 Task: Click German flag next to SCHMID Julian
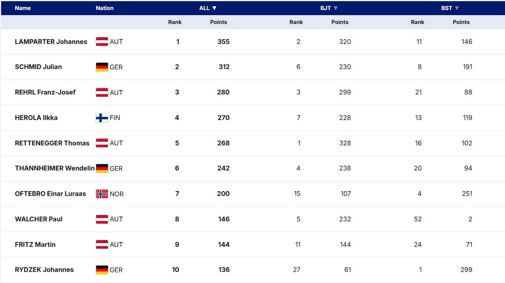click(x=102, y=67)
